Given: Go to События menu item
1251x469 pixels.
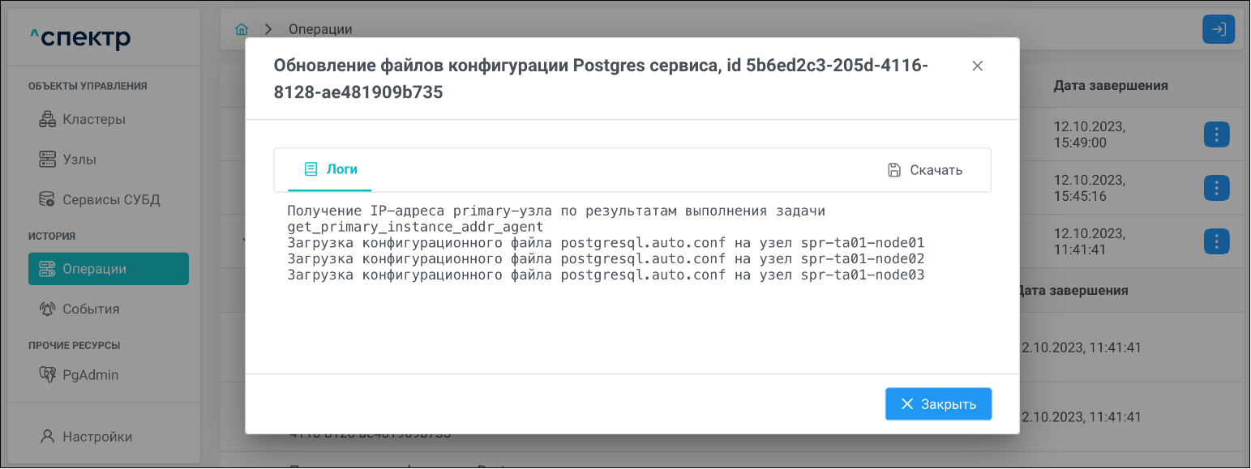Looking at the screenshot, I should 91,309.
